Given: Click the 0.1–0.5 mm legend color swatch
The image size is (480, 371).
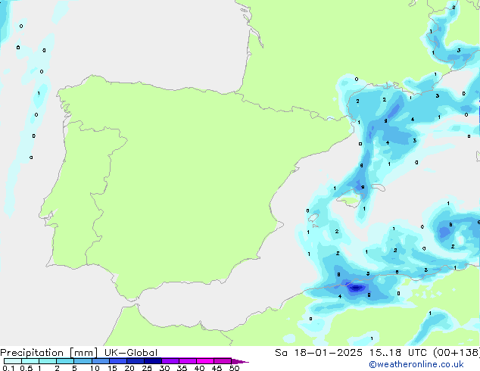Looking at the screenshot, I should (13, 361).
